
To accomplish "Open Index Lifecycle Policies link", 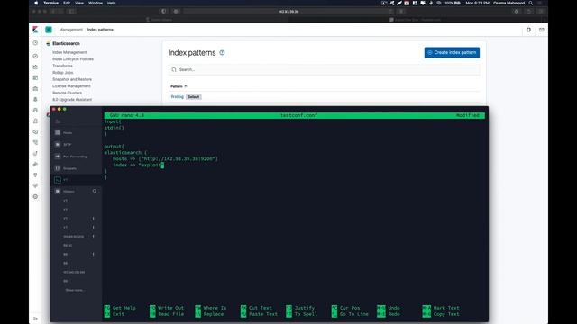I will [73, 59].
